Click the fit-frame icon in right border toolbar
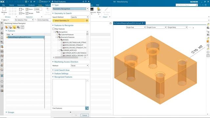The height and width of the screenshot is (118, 210). tap(208, 56)
